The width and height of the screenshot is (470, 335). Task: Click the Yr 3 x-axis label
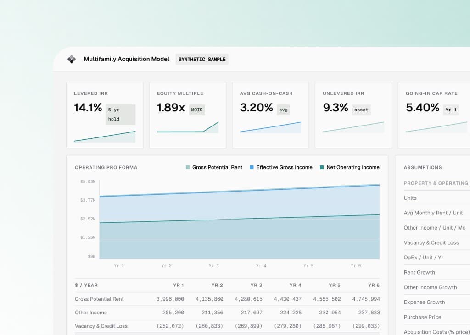(214, 265)
